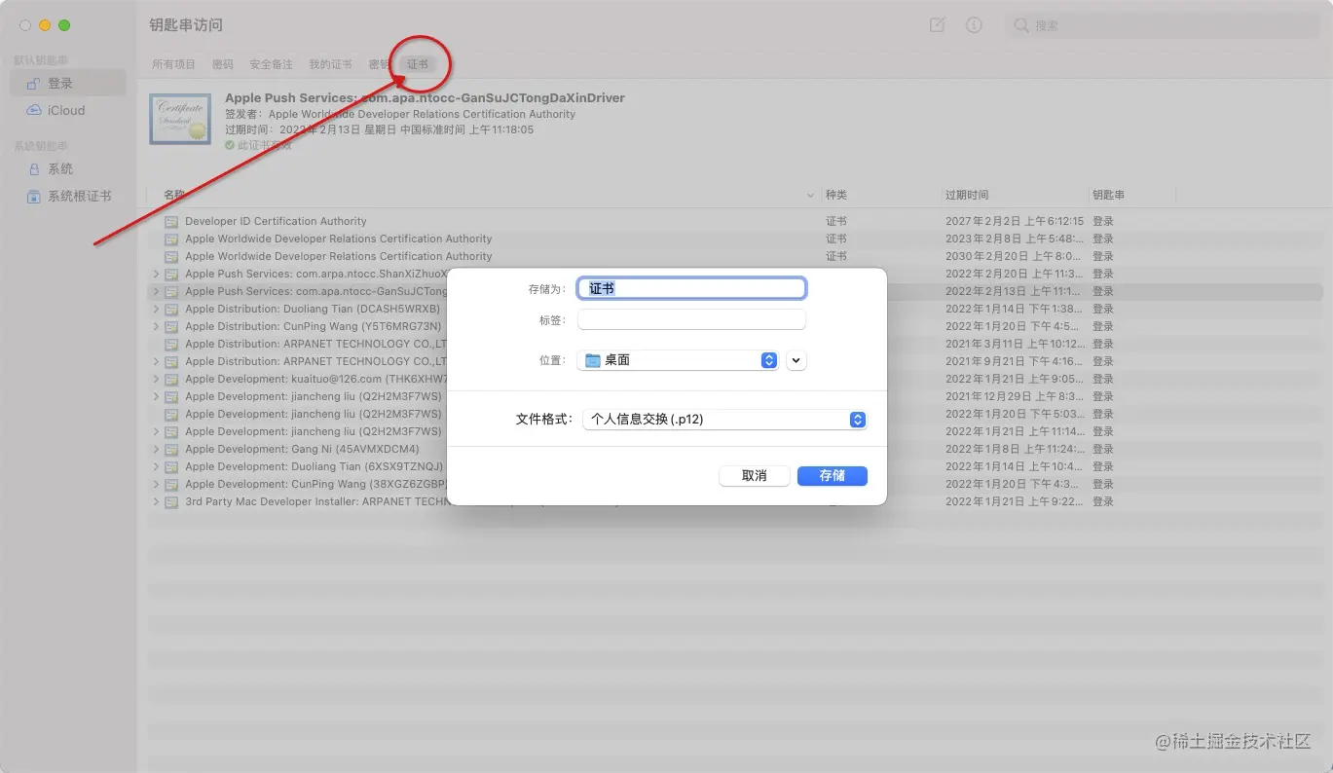Click the 存储为 filename field
Screen dimensions: 1333x773
(691, 288)
